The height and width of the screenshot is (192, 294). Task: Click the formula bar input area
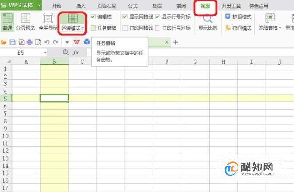click(x=190, y=53)
